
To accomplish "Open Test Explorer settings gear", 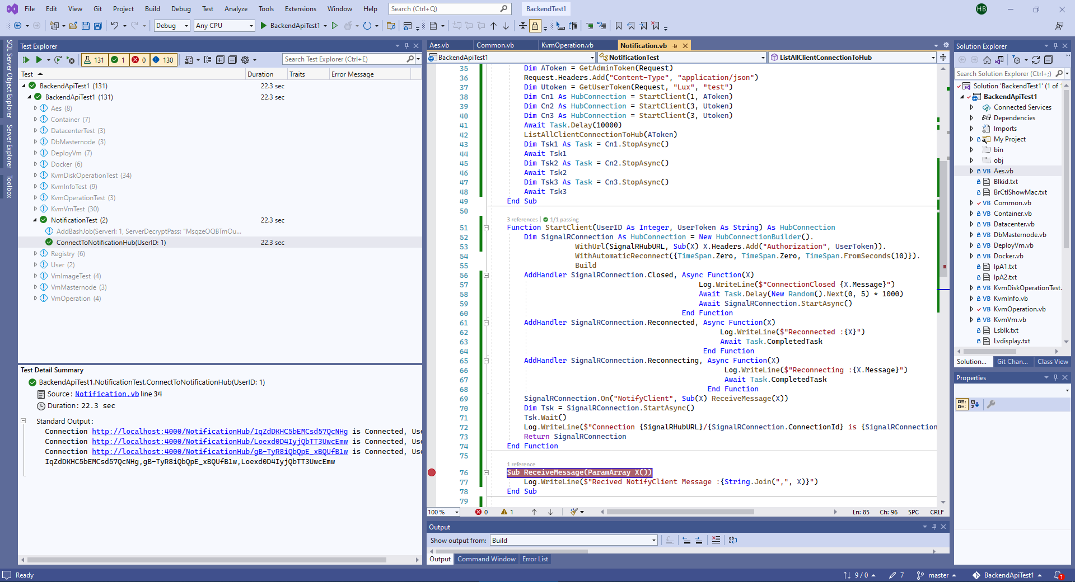I will click(x=245, y=60).
